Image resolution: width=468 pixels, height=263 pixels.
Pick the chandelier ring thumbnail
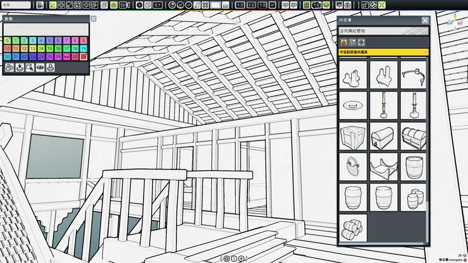click(x=414, y=75)
